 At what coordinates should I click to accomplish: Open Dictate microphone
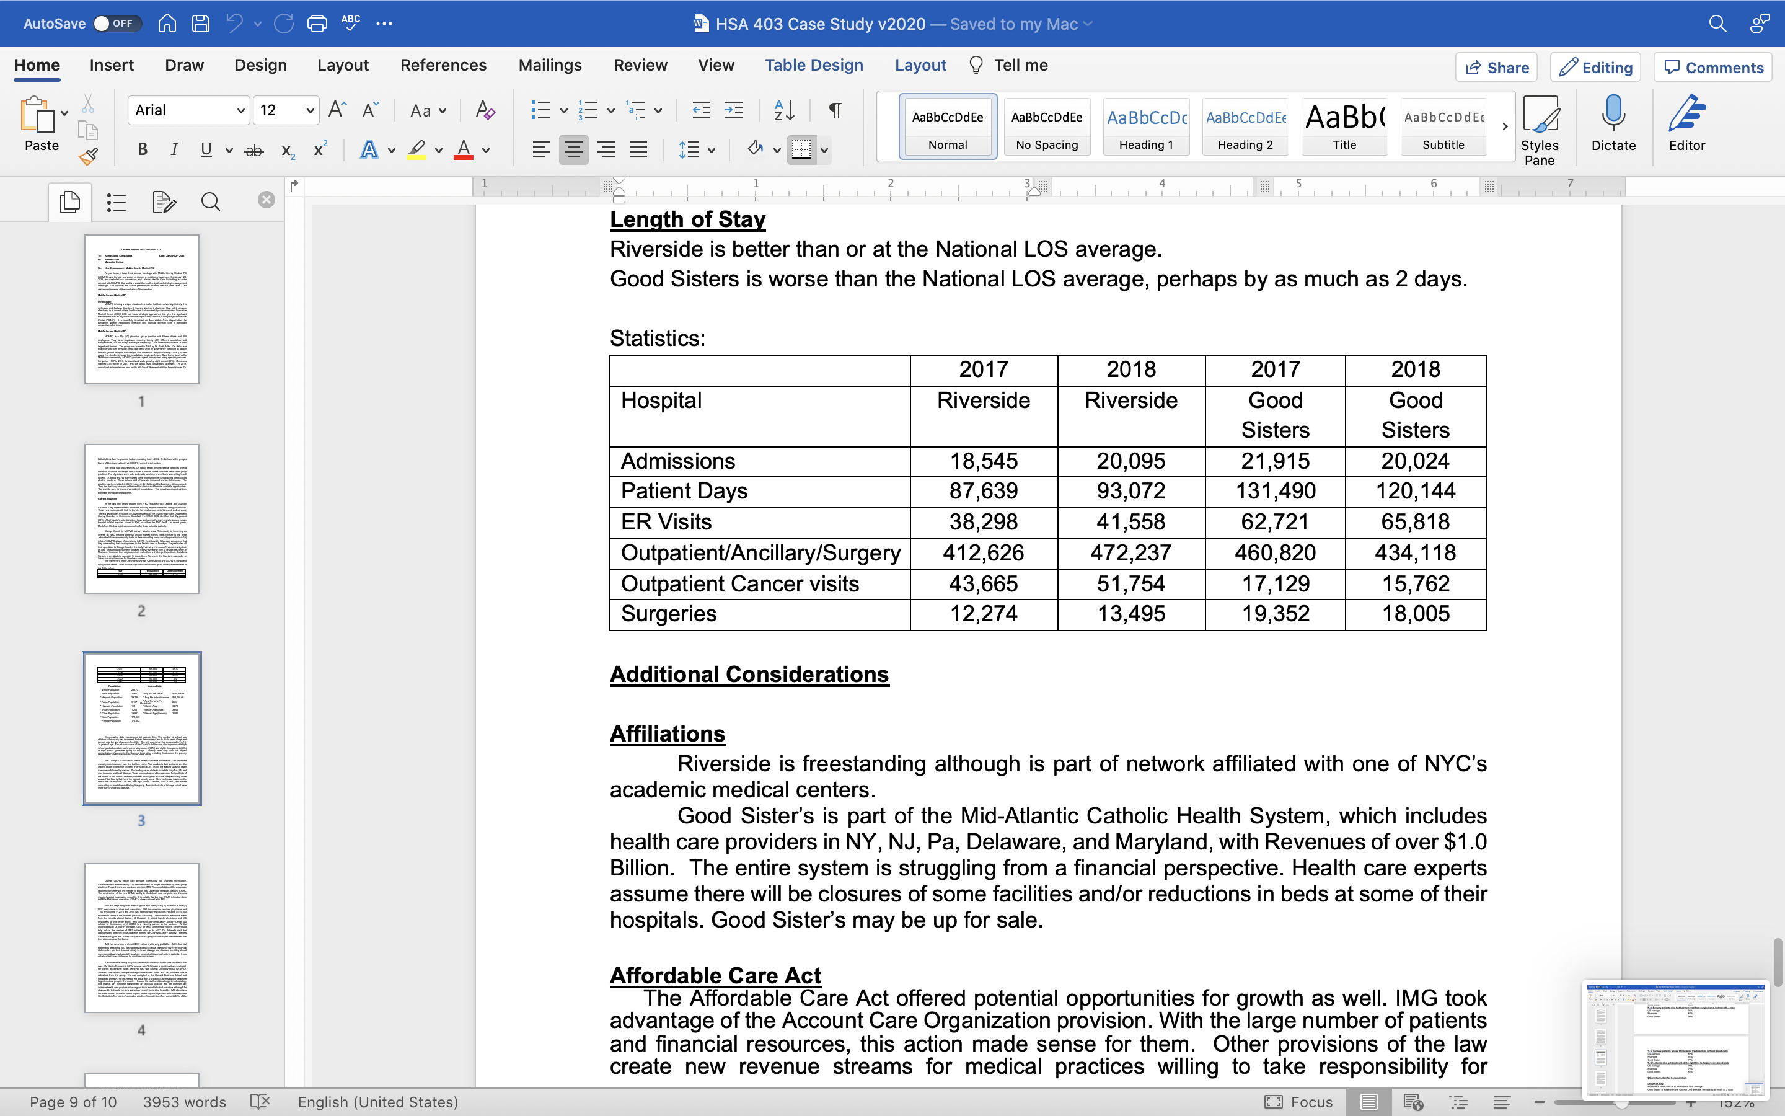pos(1613,123)
